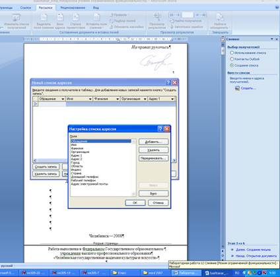Click the first record row selector arrow
Viewport: 280px width, 277px height.
36,104
